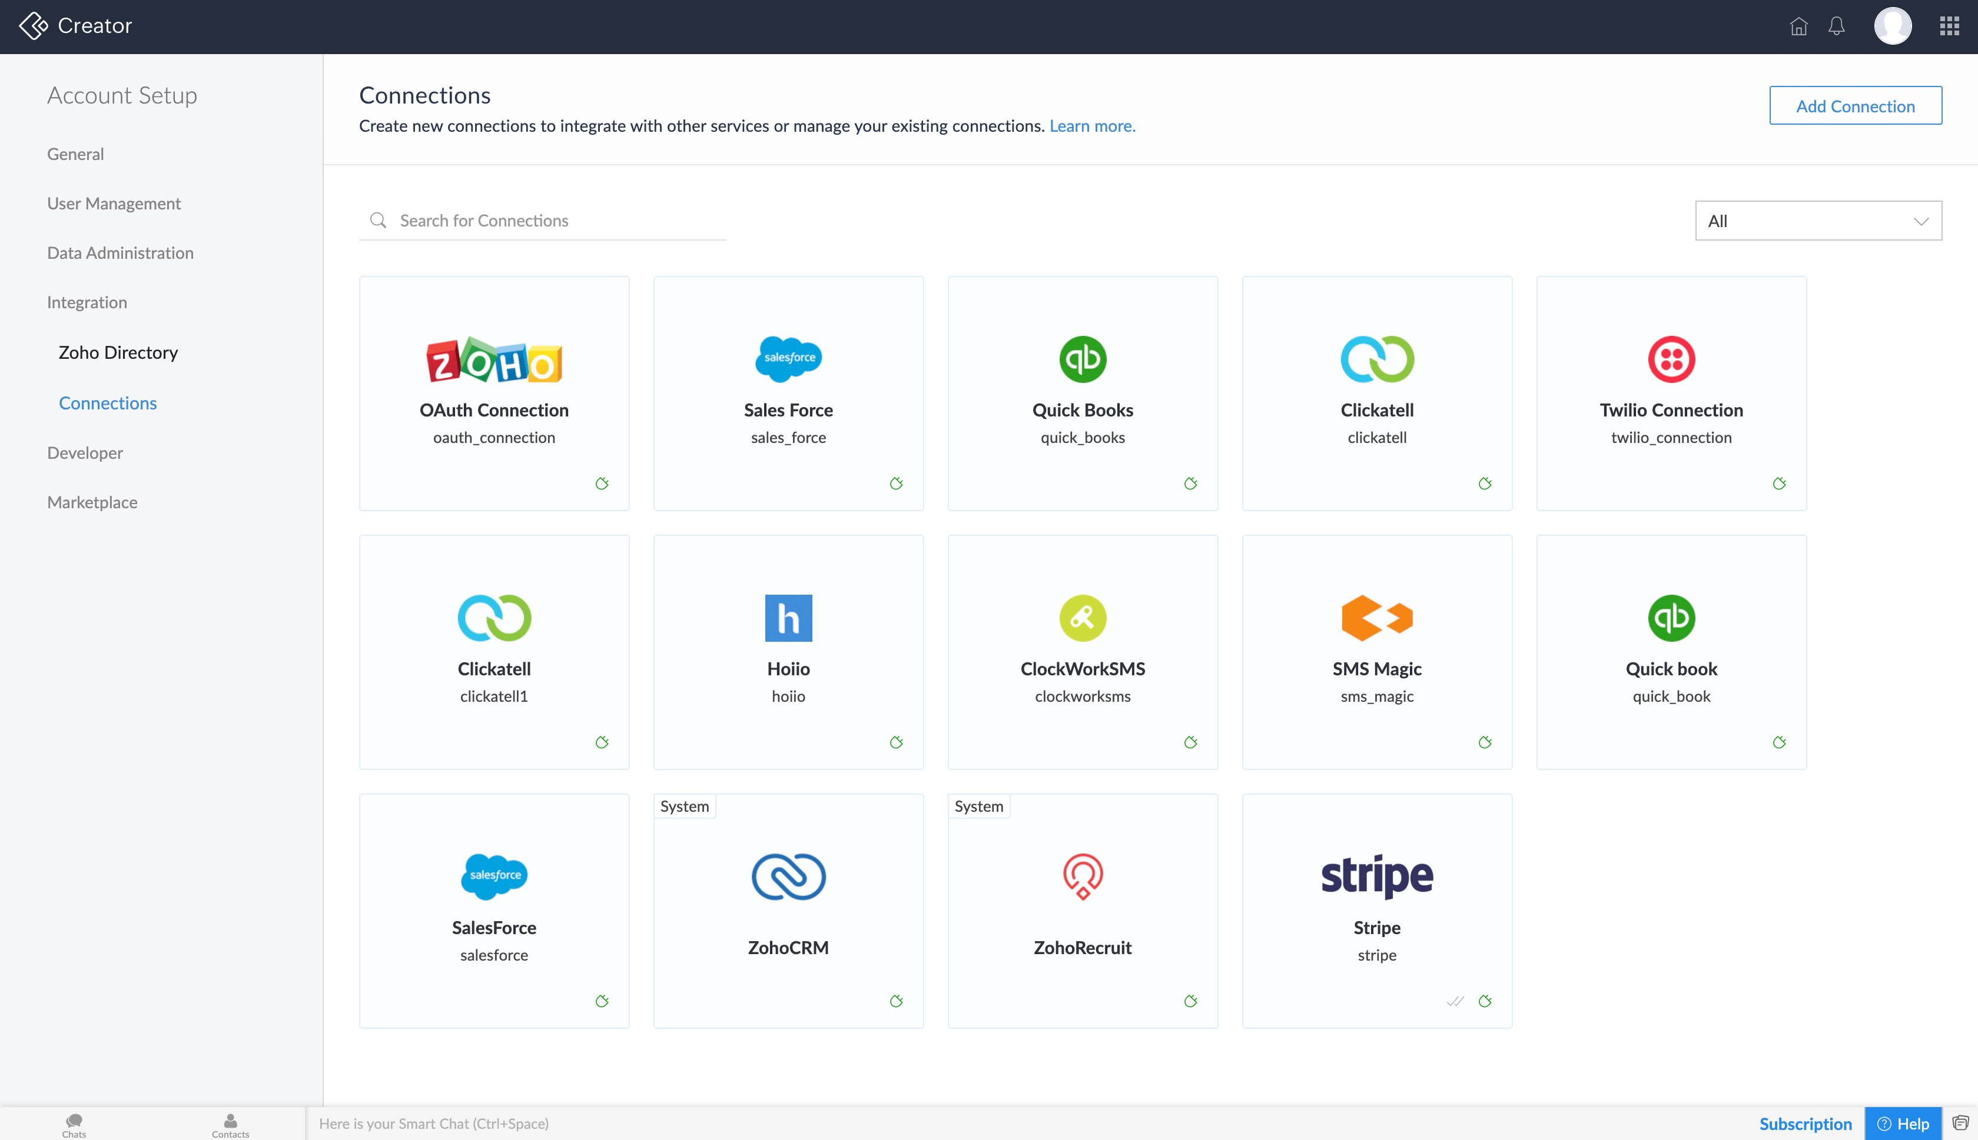Screen dimensions: 1978x1140
Task: Open notifications bell icon
Action: click(1836, 26)
